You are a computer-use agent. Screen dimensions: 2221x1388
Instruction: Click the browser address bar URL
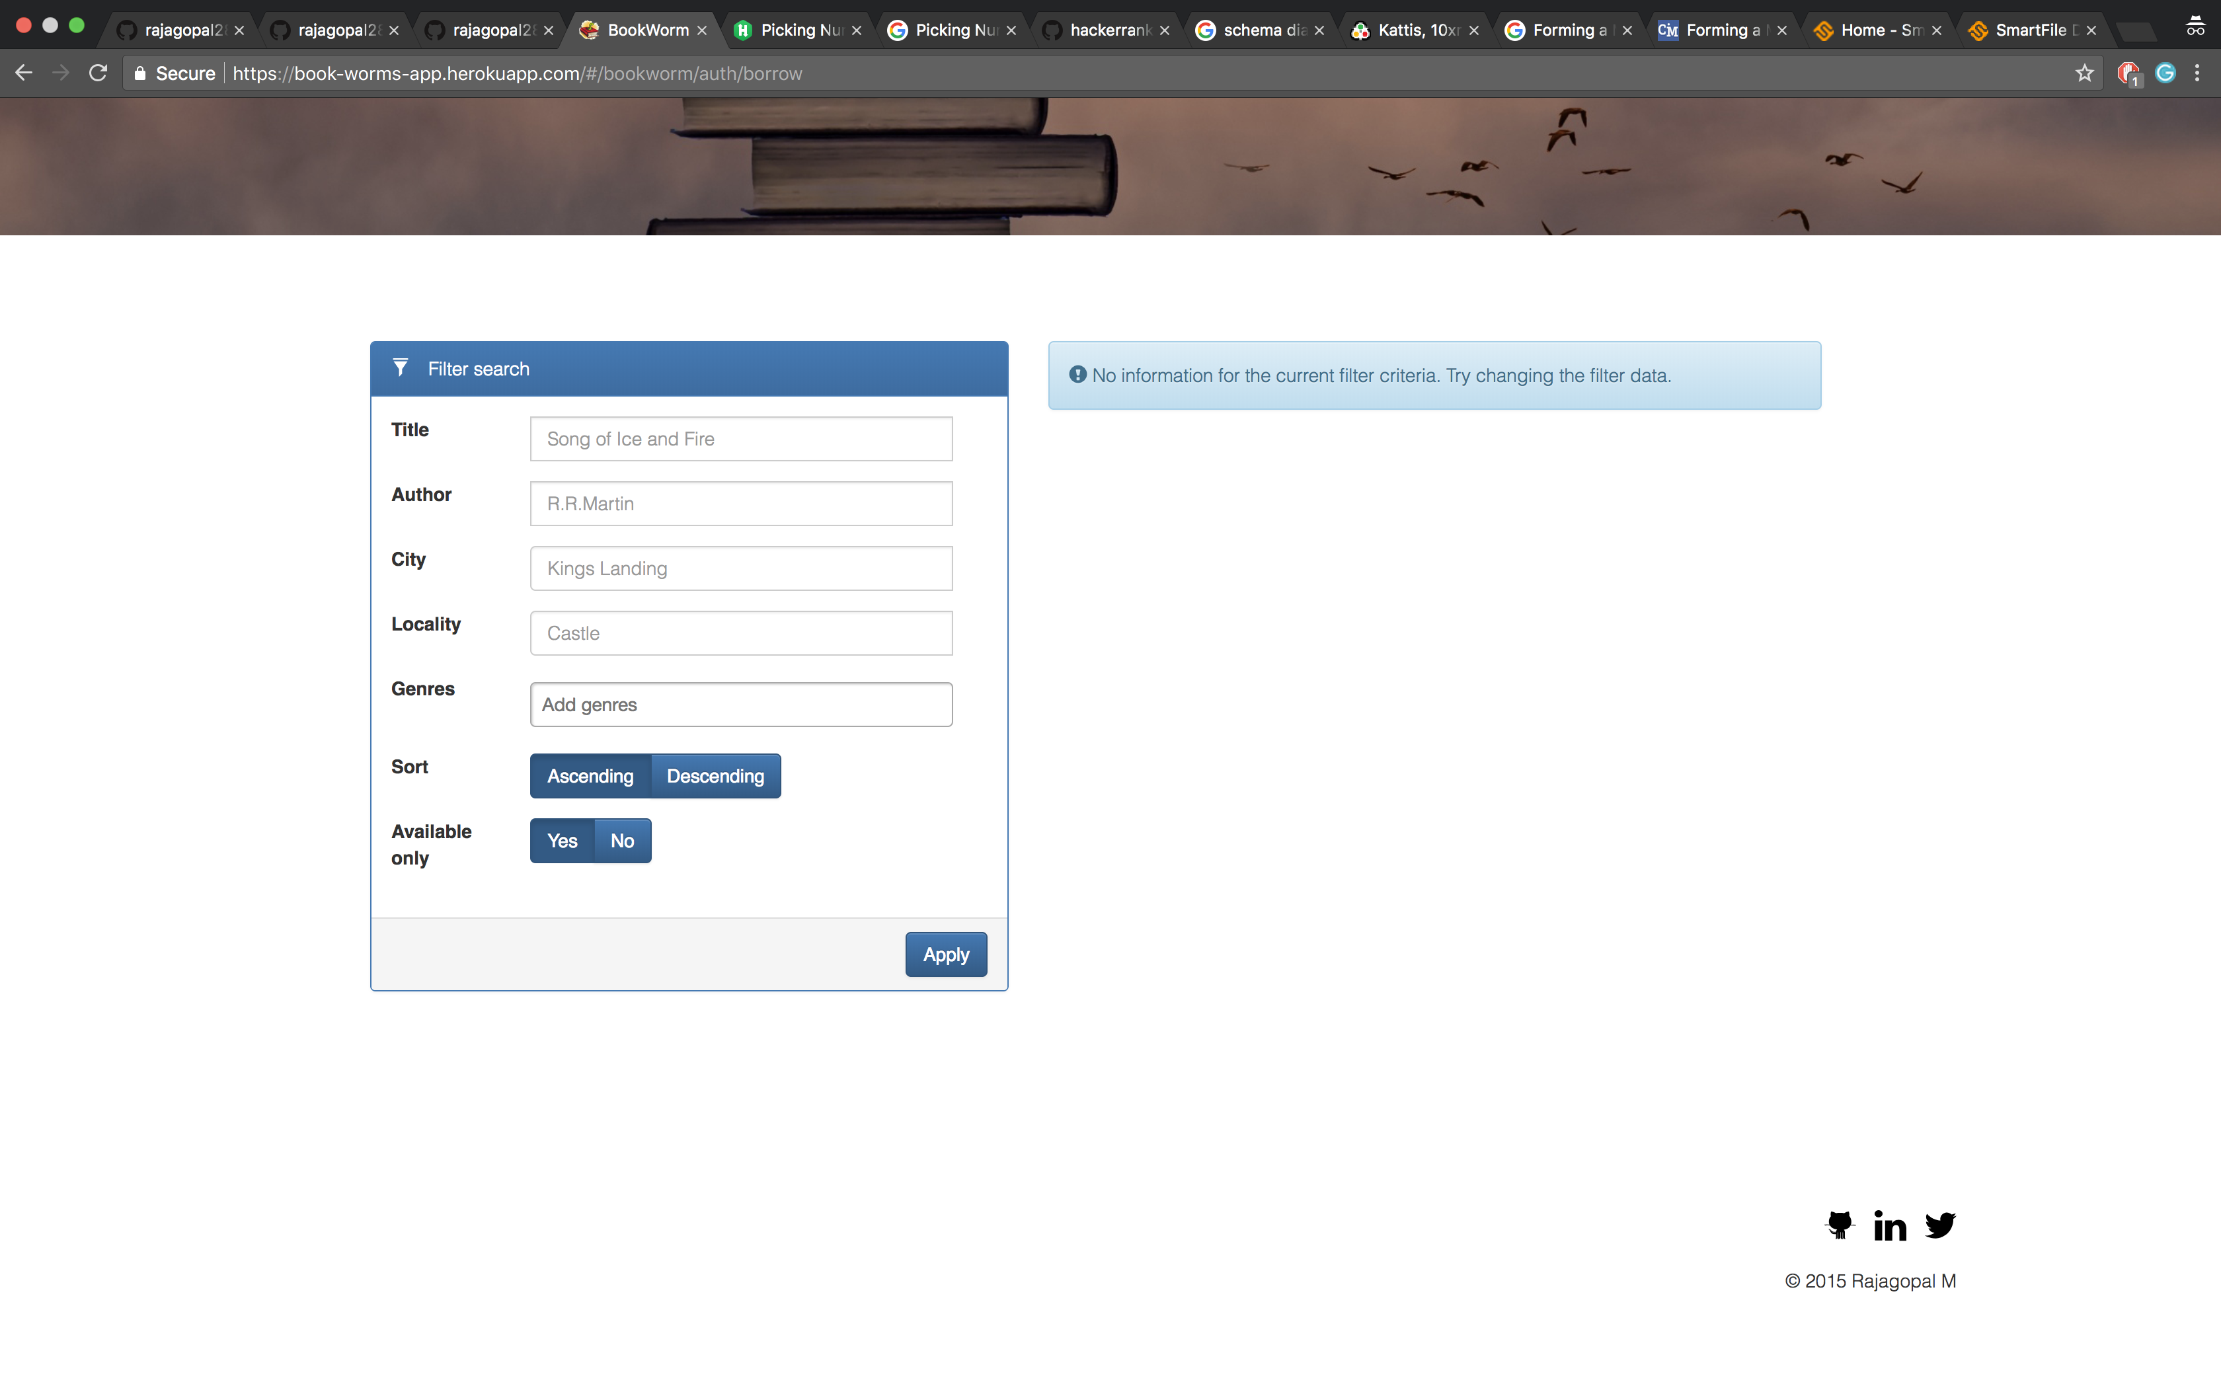click(x=517, y=73)
